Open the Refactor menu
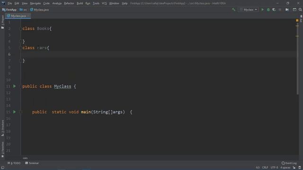 tap(69, 3)
